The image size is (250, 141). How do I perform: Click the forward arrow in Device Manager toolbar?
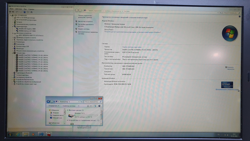(13, 12)
